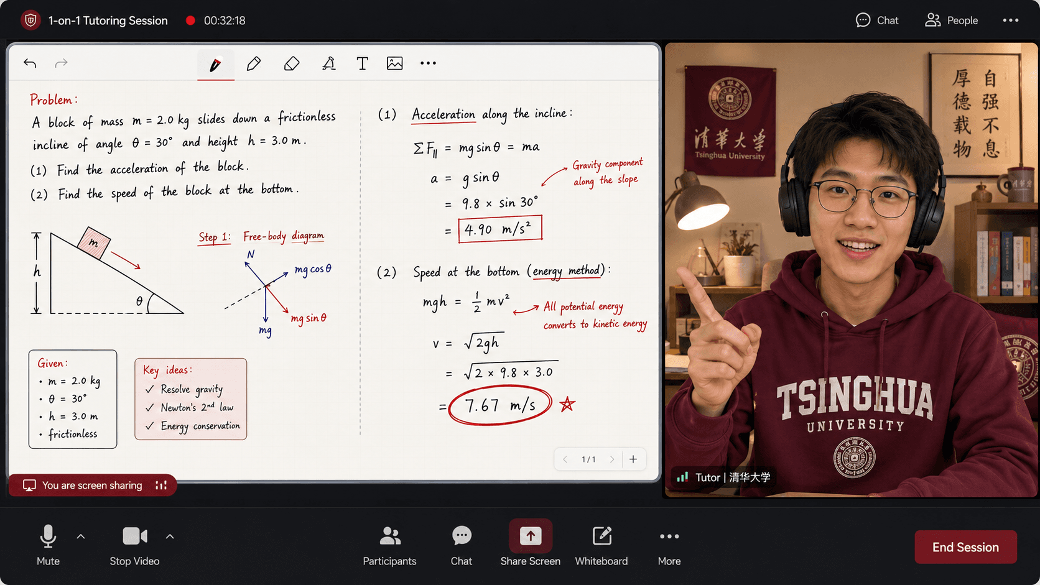The image size is (1040, 585).
Task: Open screen sharing settings sliders icon
Action: point(161,485)
